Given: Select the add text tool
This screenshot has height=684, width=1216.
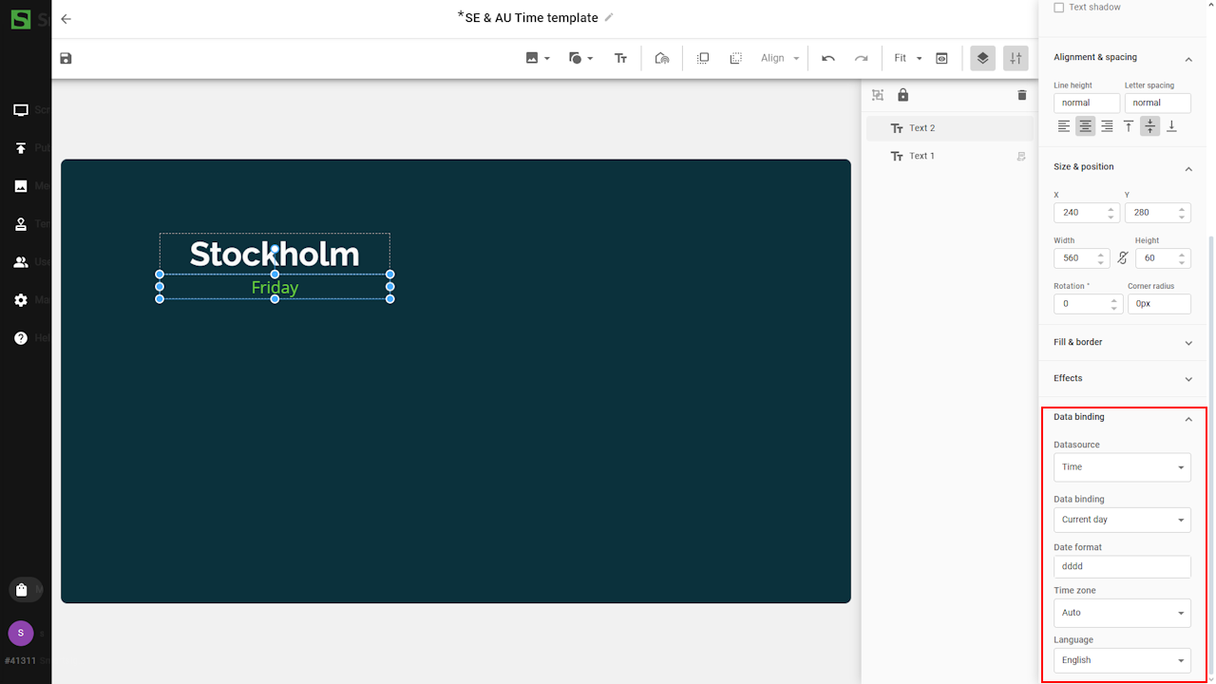Looking at the screenshot, I should coord(620,59).
